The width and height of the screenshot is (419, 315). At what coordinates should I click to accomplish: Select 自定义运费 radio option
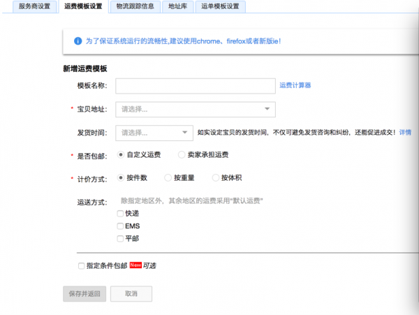pyautogui.click(x=122, y=154)
